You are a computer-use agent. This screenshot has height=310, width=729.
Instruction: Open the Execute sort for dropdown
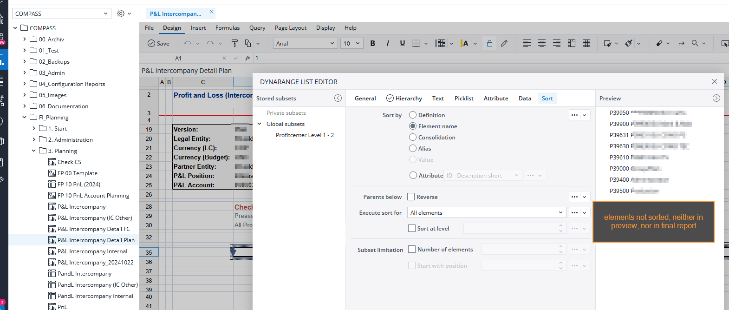click(x=486, y=212)
